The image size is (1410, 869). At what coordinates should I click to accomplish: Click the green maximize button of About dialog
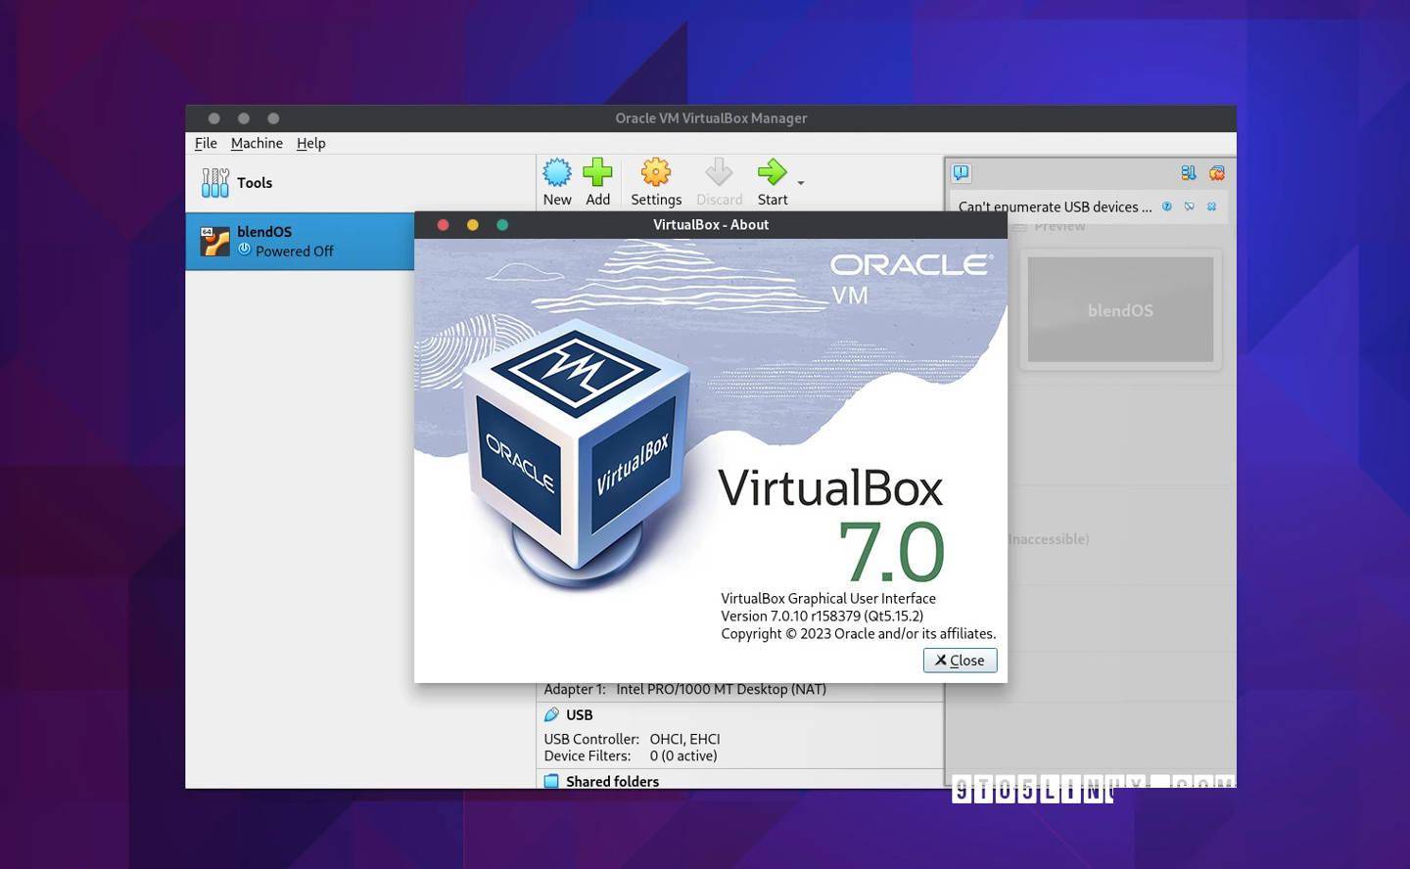coord(502,225)
